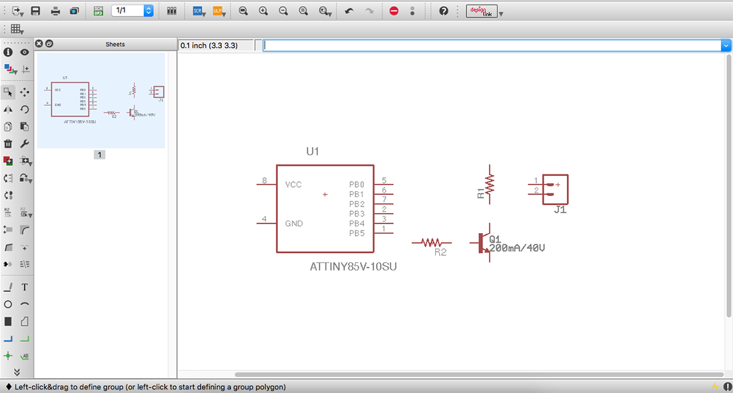Click the CAM processor icon
Viewport: 733px width, 393px height.
[75, 11]
